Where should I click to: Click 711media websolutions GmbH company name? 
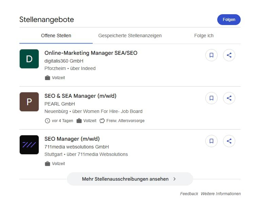click(77, 147)
